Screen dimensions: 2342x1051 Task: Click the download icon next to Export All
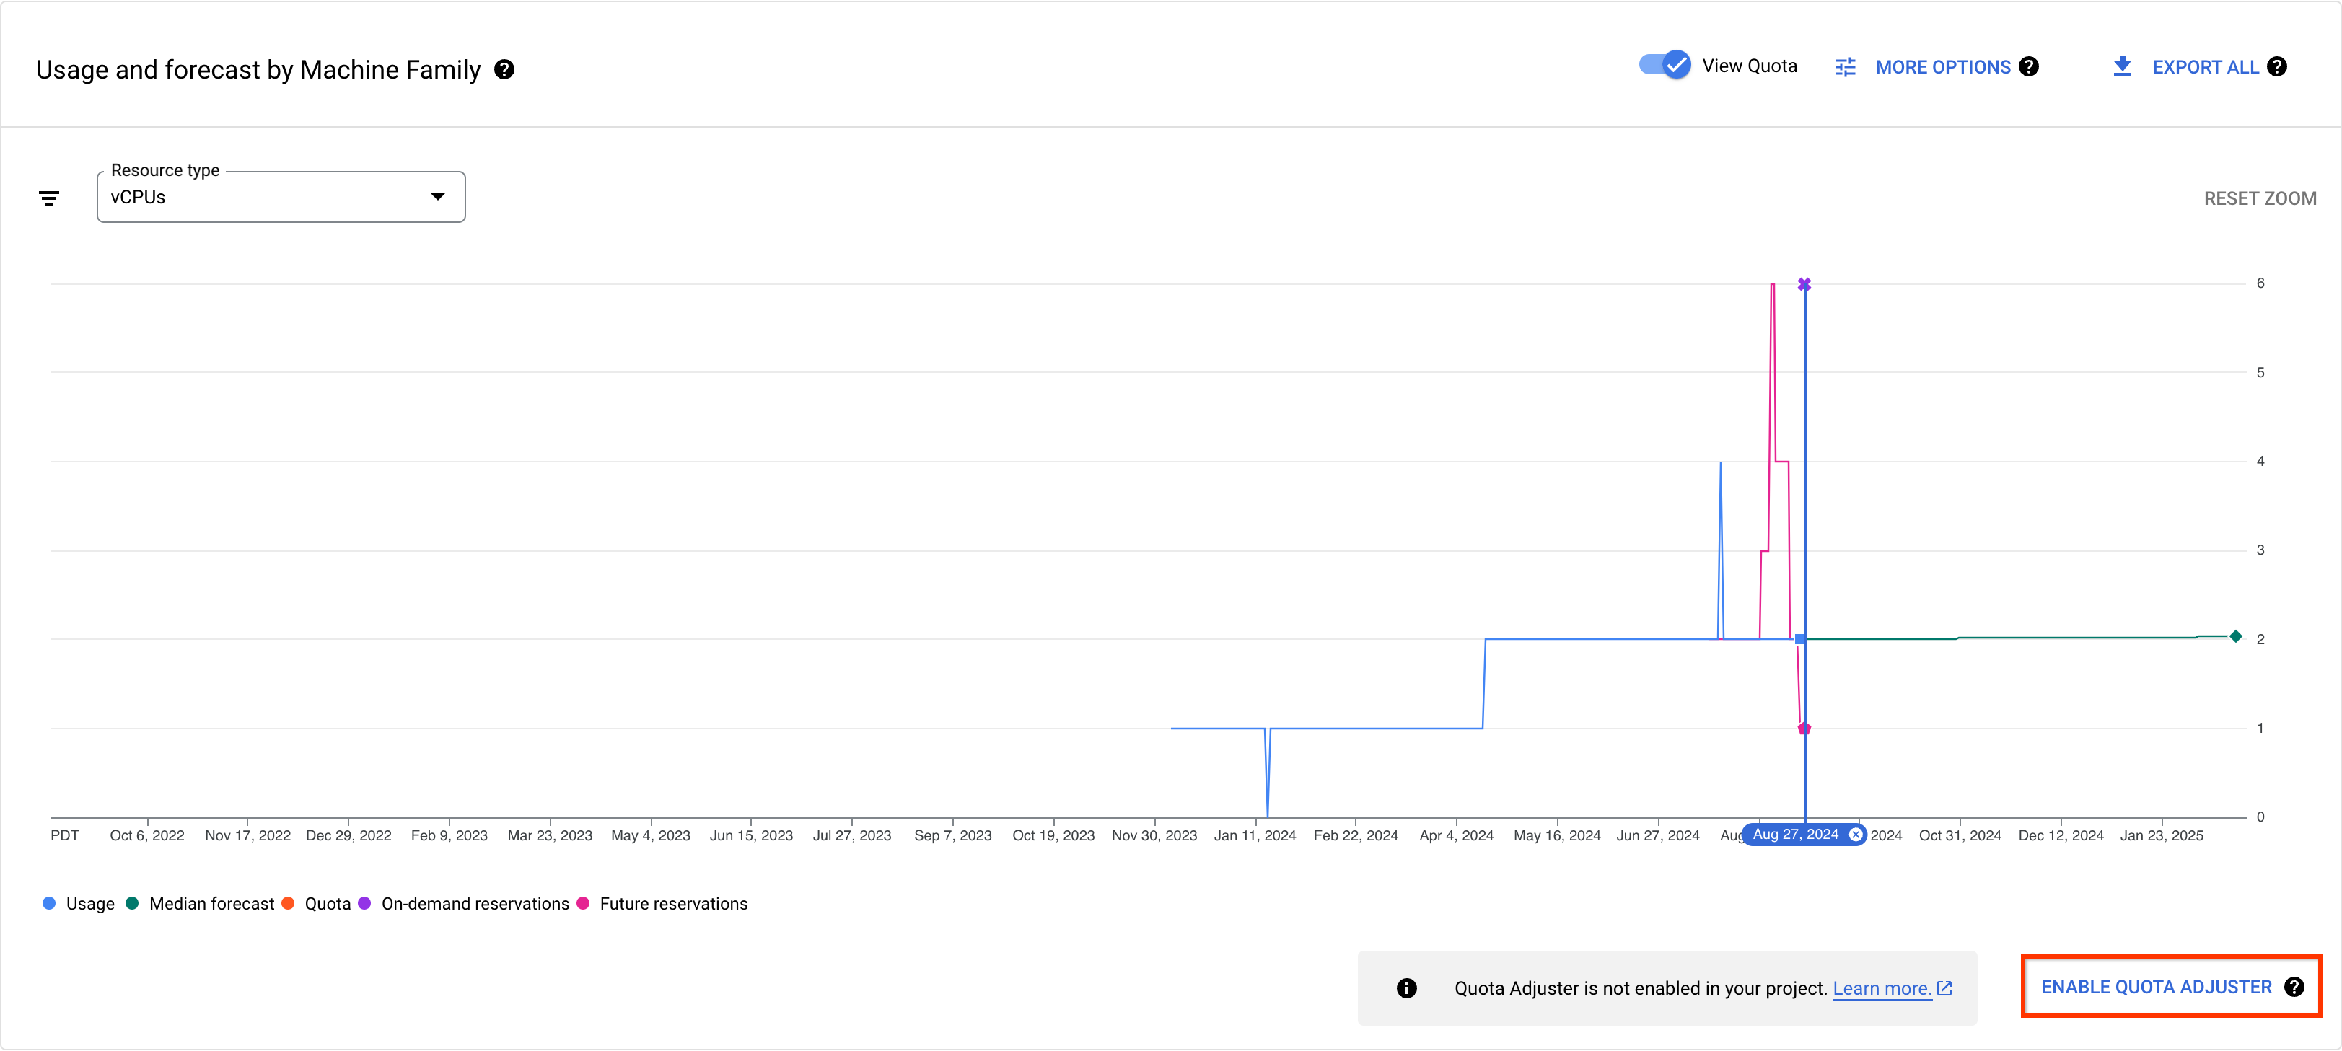2124,66
